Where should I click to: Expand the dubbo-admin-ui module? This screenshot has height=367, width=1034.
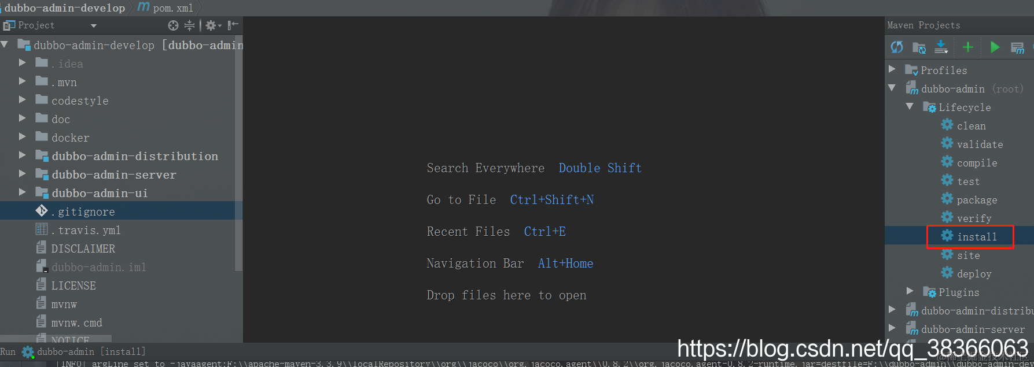pyautogui.click(x=22, y=192)
